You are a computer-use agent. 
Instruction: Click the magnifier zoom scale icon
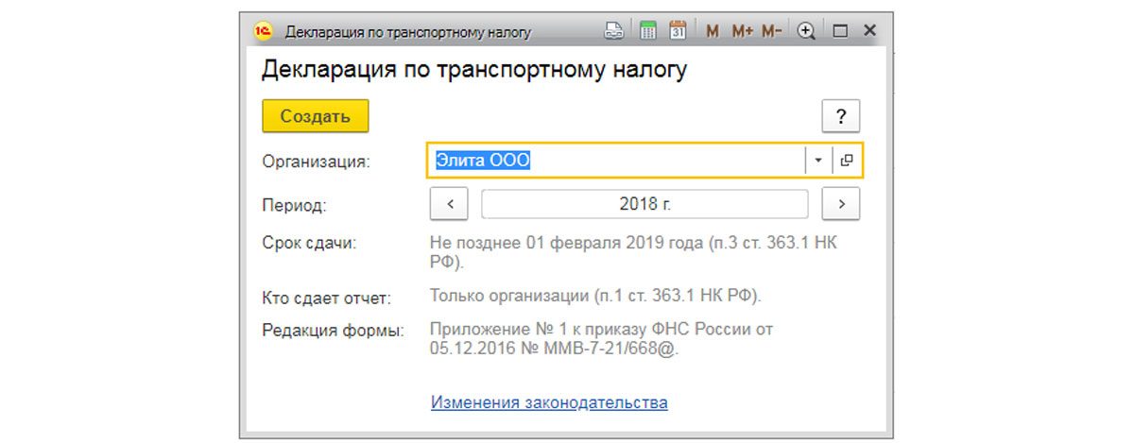(x=806, y=31)
